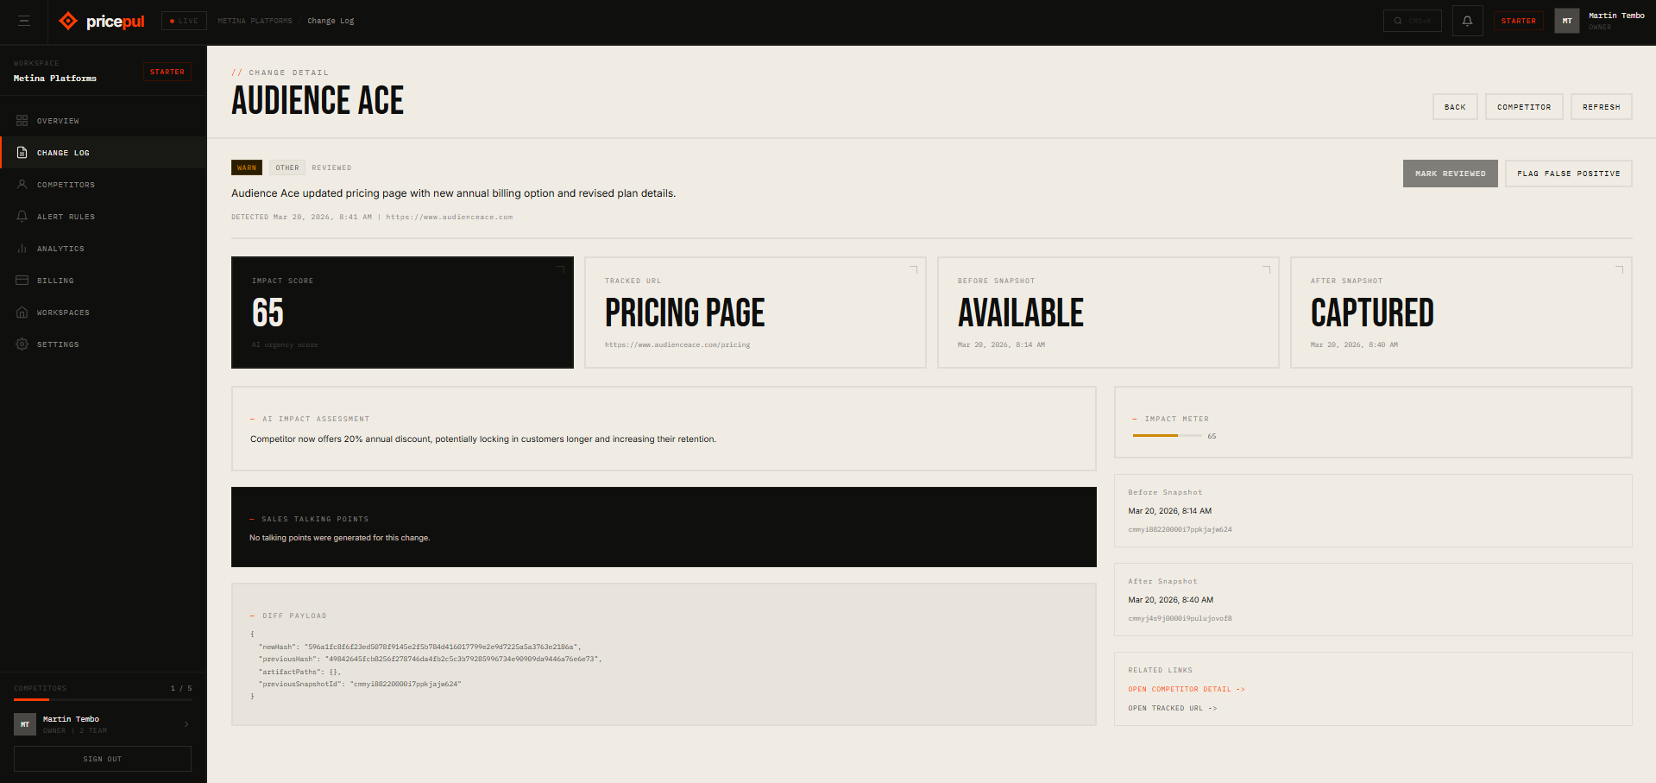Open Alert Rules page
The width and height of the screenshot is (1656, 783).
pos(103,217)
